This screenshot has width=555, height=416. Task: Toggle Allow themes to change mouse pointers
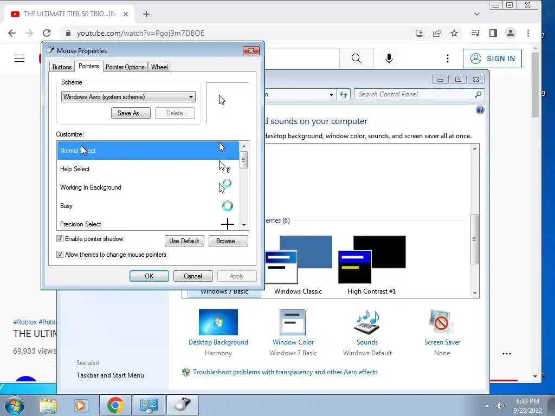pos(60,255)
